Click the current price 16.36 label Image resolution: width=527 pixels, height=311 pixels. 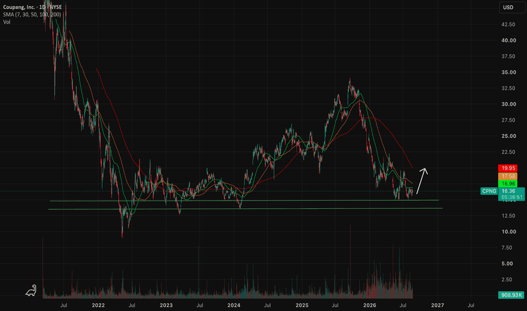(508, 191)
